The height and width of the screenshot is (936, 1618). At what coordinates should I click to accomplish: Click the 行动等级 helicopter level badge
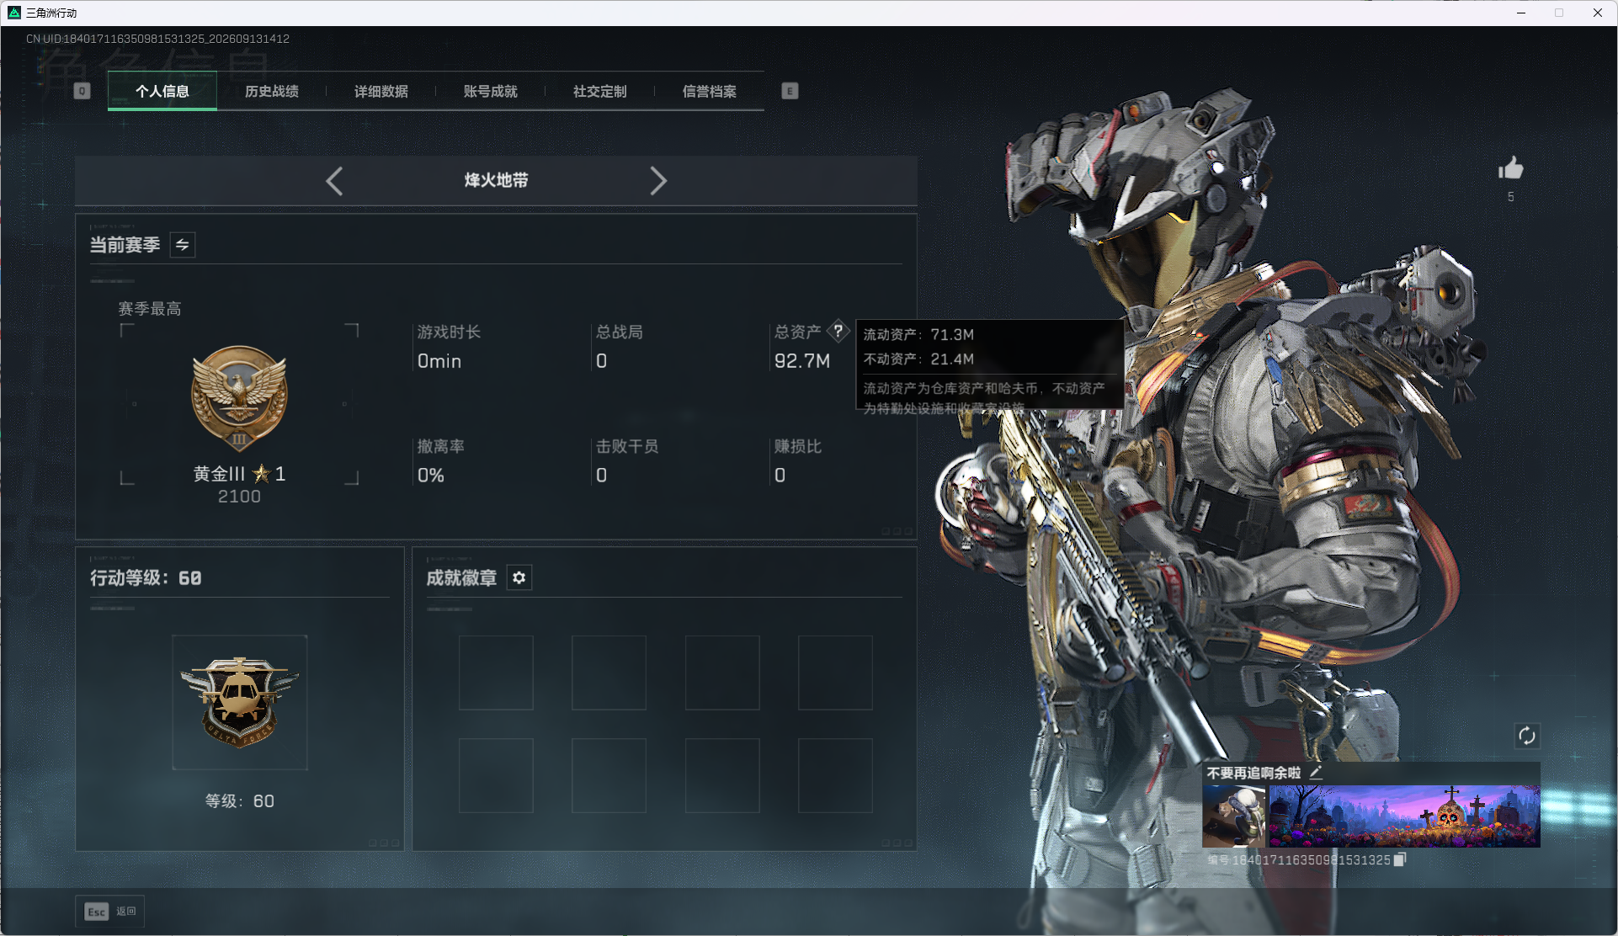(x=240, y=702)
